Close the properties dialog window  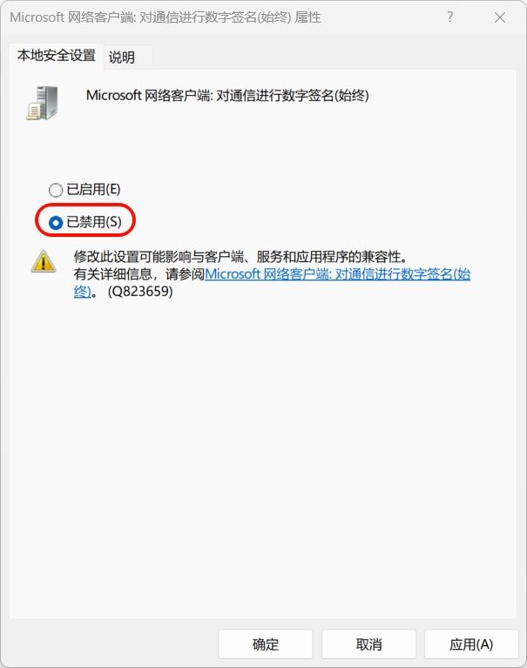(x=500, y=17)
